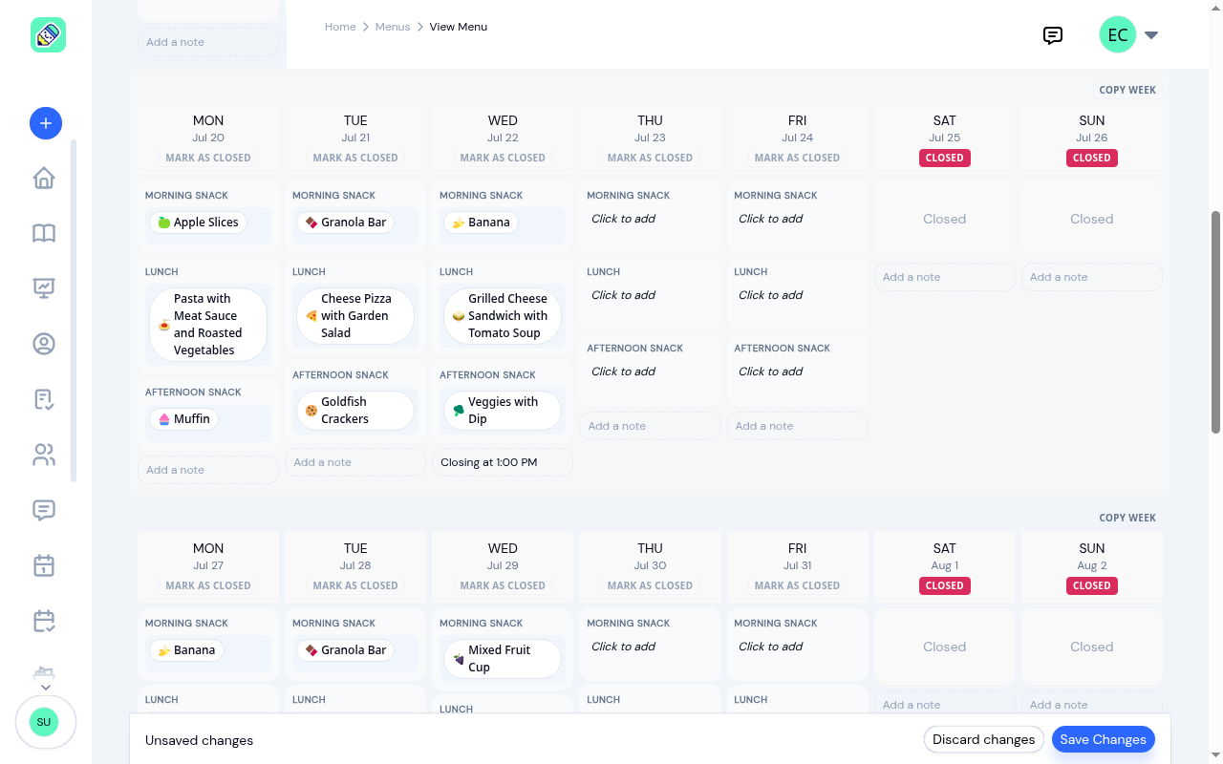Viewport: 1223px width, 764px height.
Task: Open the calendar checkmark sidebar icon
Action: [x=44, y=621]
